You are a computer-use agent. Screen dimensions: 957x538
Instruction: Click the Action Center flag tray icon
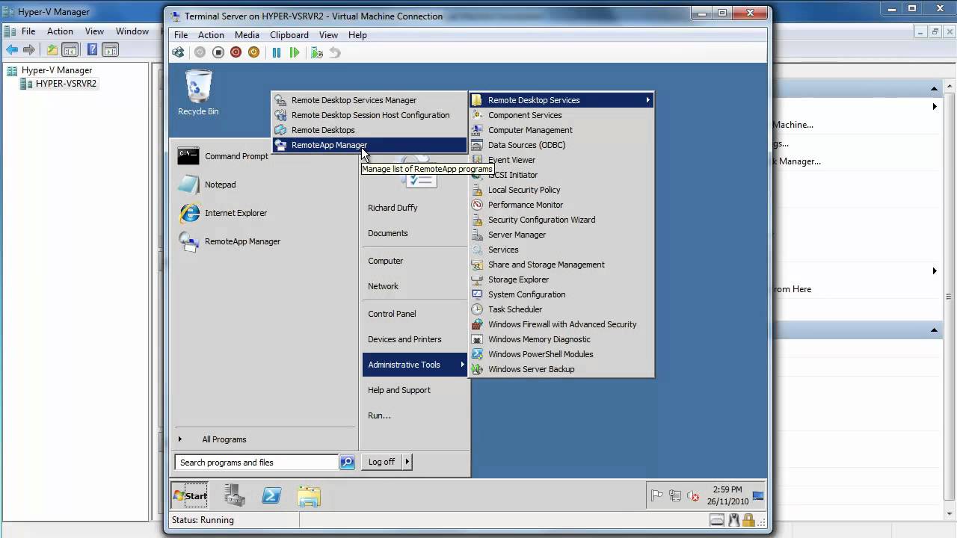(657, 495)
